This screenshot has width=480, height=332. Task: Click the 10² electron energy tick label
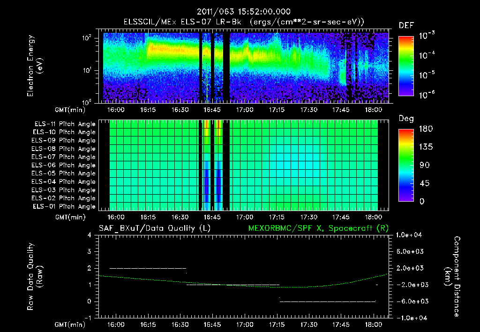click(87, 38)
